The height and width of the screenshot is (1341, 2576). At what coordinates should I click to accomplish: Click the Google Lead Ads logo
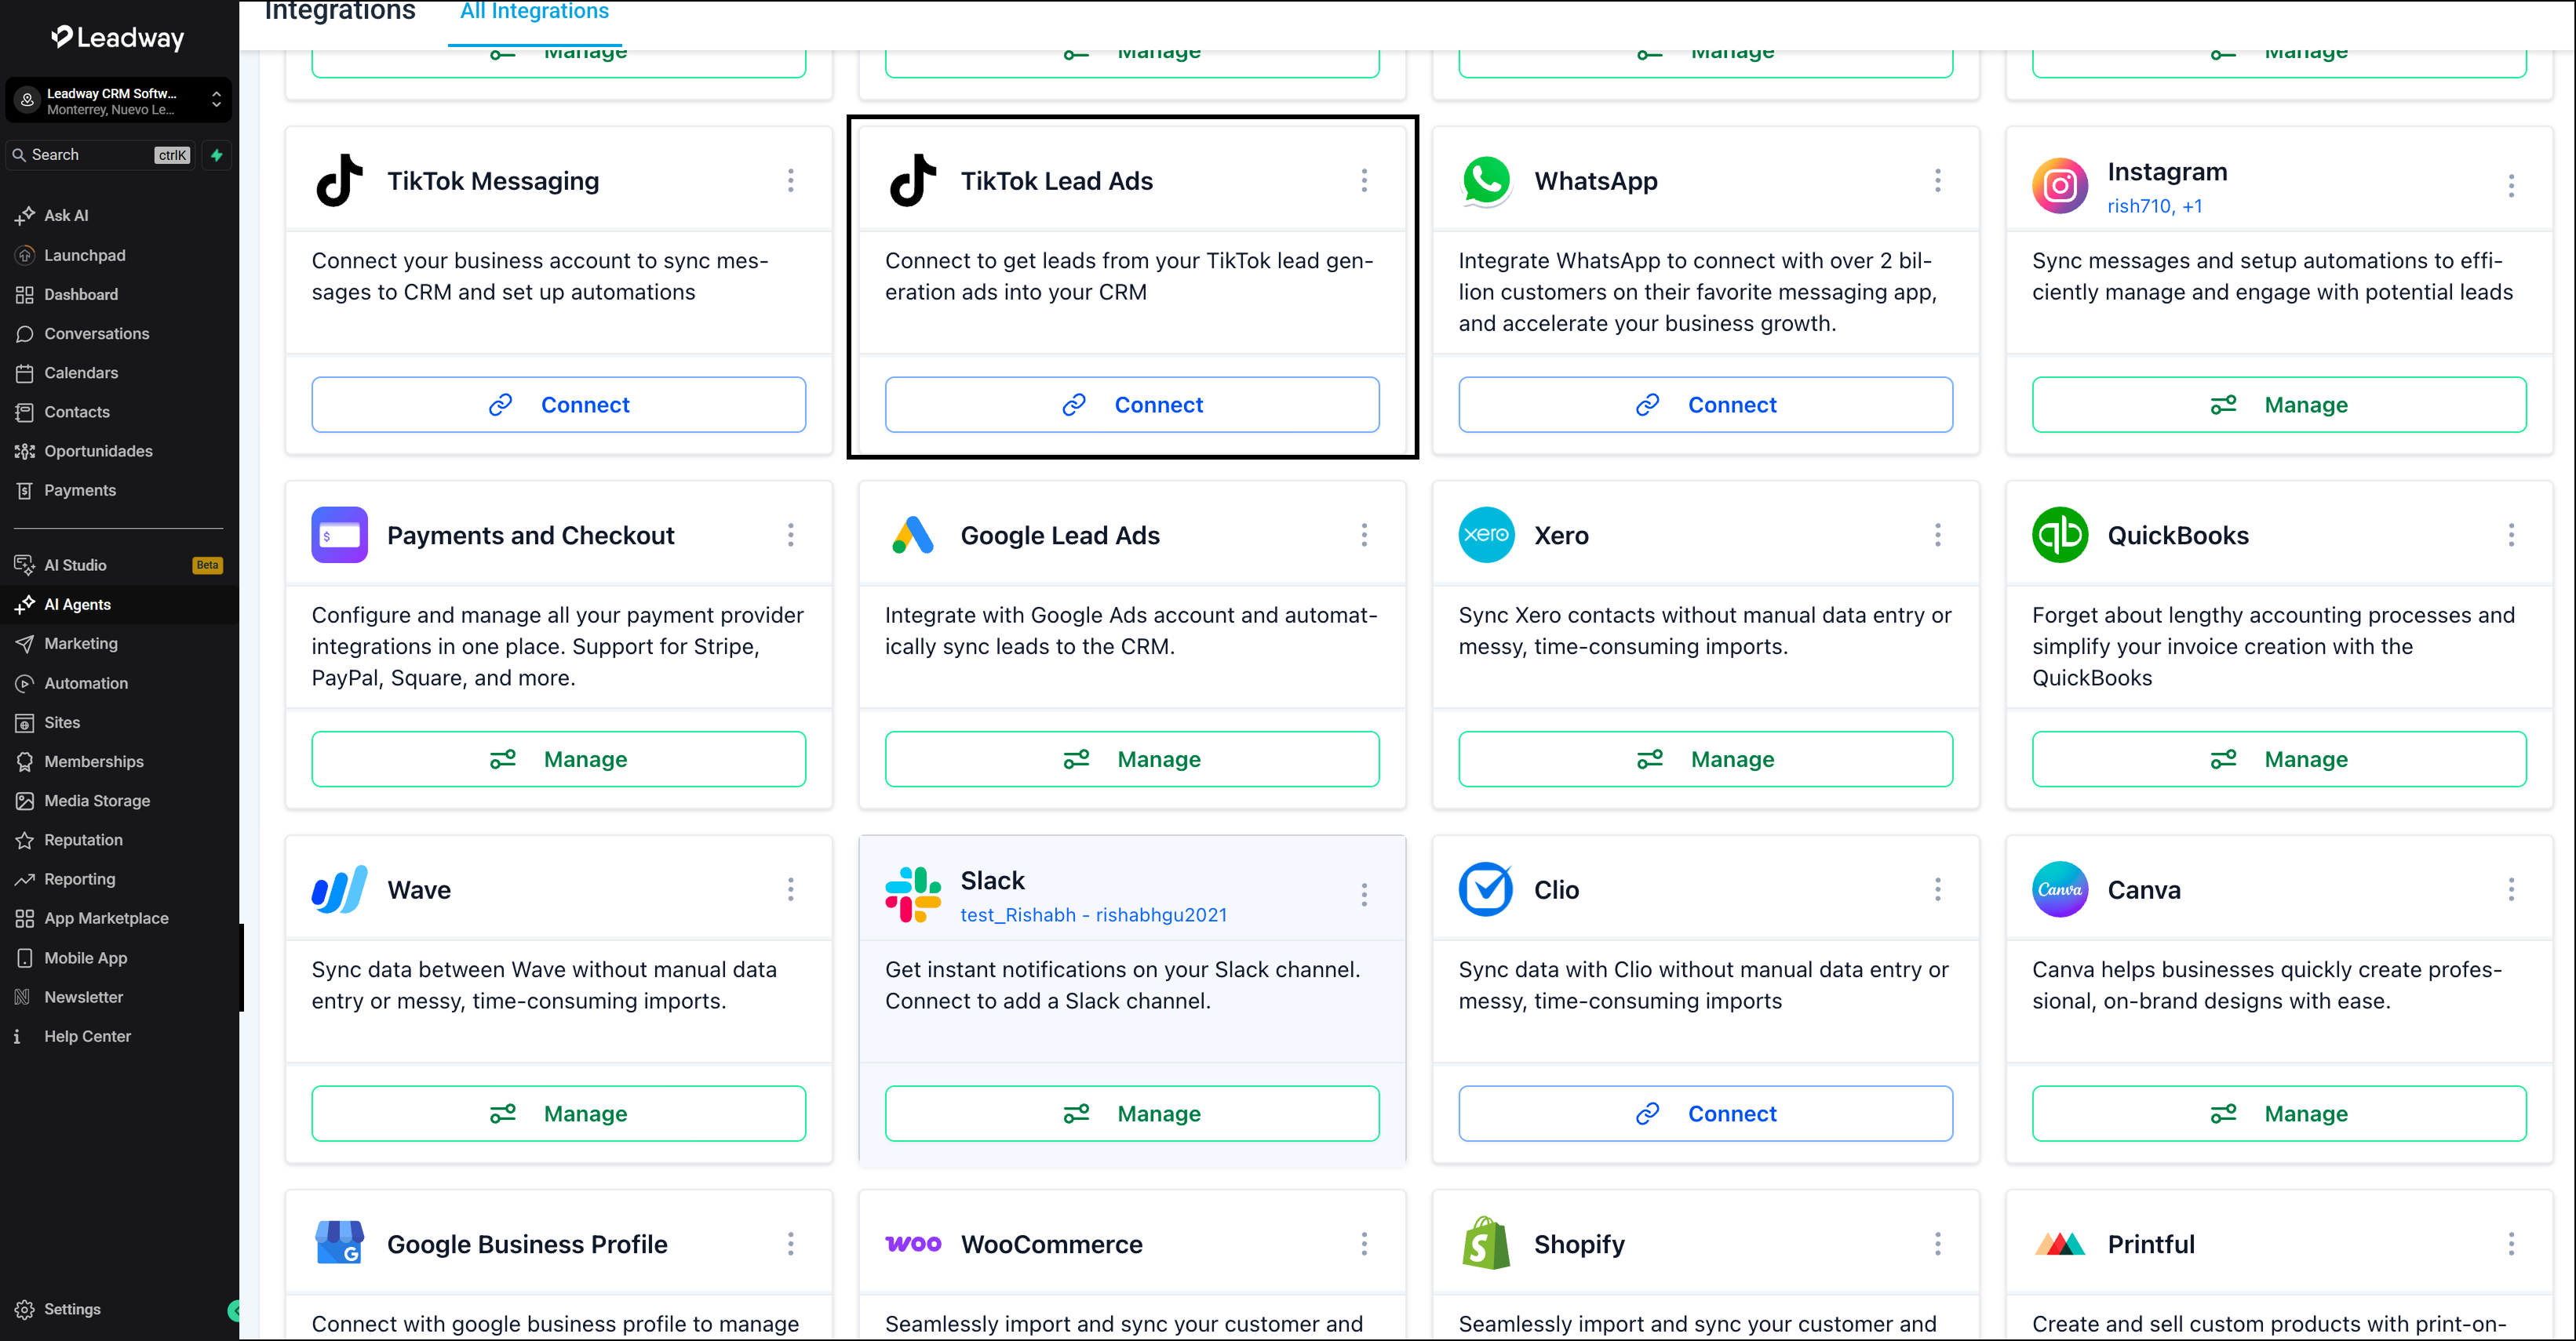(x=913, y=536)
